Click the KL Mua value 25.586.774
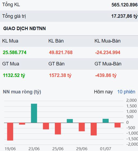Image resolution: width=138 pixels, height=151 pixels. point(15,52)
